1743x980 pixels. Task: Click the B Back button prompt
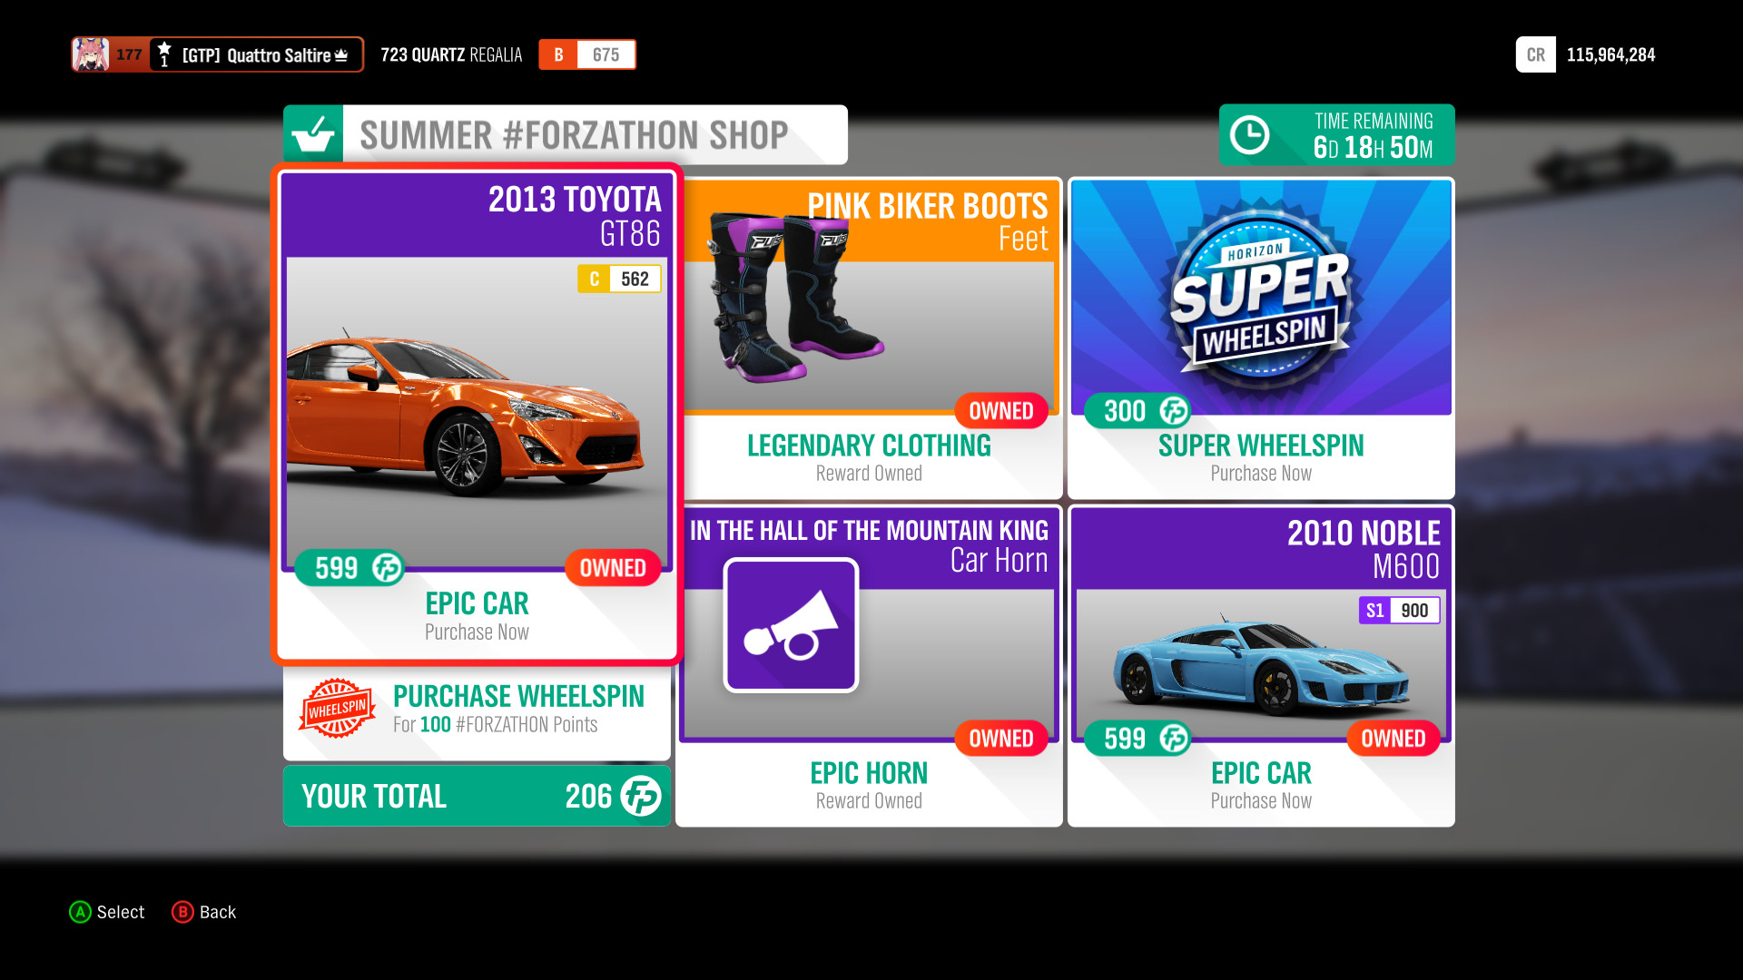[204, 912]
